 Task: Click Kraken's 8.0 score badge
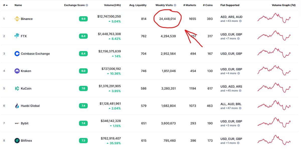[83, 71]
